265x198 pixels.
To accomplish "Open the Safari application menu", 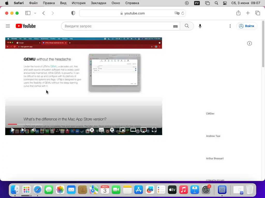I will tap(19, 3).
